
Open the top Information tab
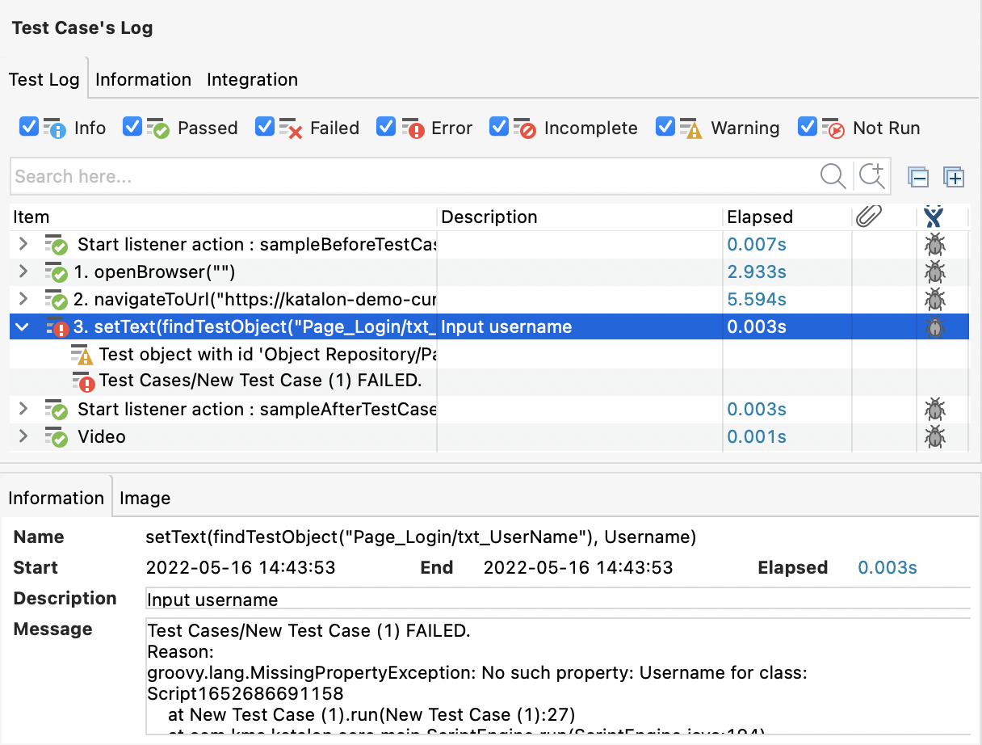(x=143, y=79)
